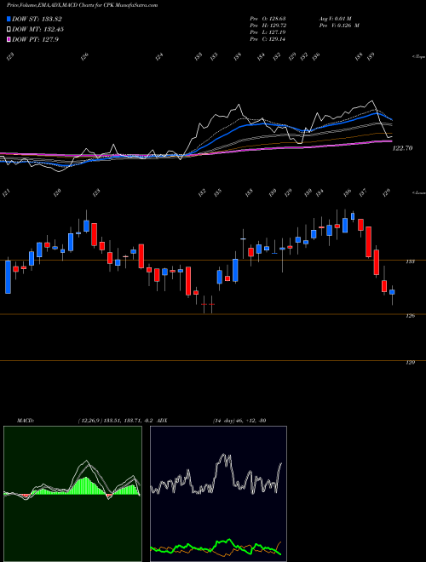Viewport: 426px width, 562px height.
Task: Click the white DOW MT legend square
Action: [9, 30]
